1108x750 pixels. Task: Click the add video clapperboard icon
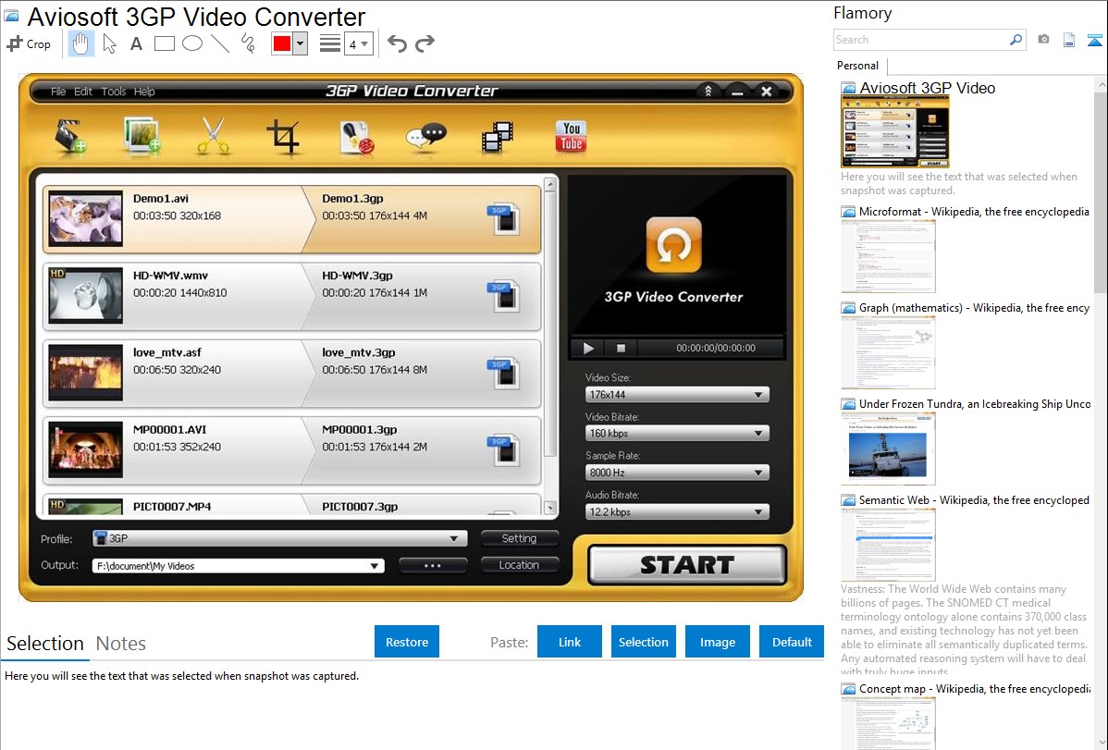(x=70, y=136)
